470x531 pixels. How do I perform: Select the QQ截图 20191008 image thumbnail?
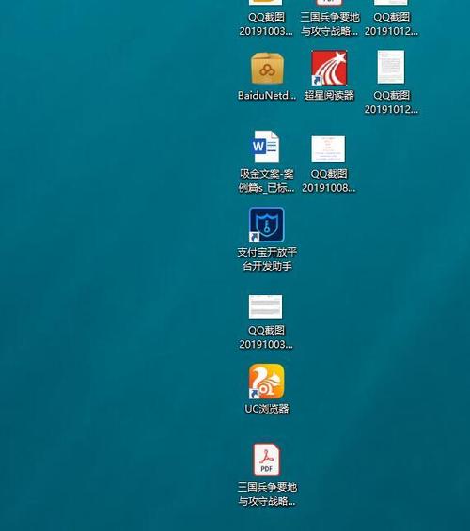tap(328, 149)
